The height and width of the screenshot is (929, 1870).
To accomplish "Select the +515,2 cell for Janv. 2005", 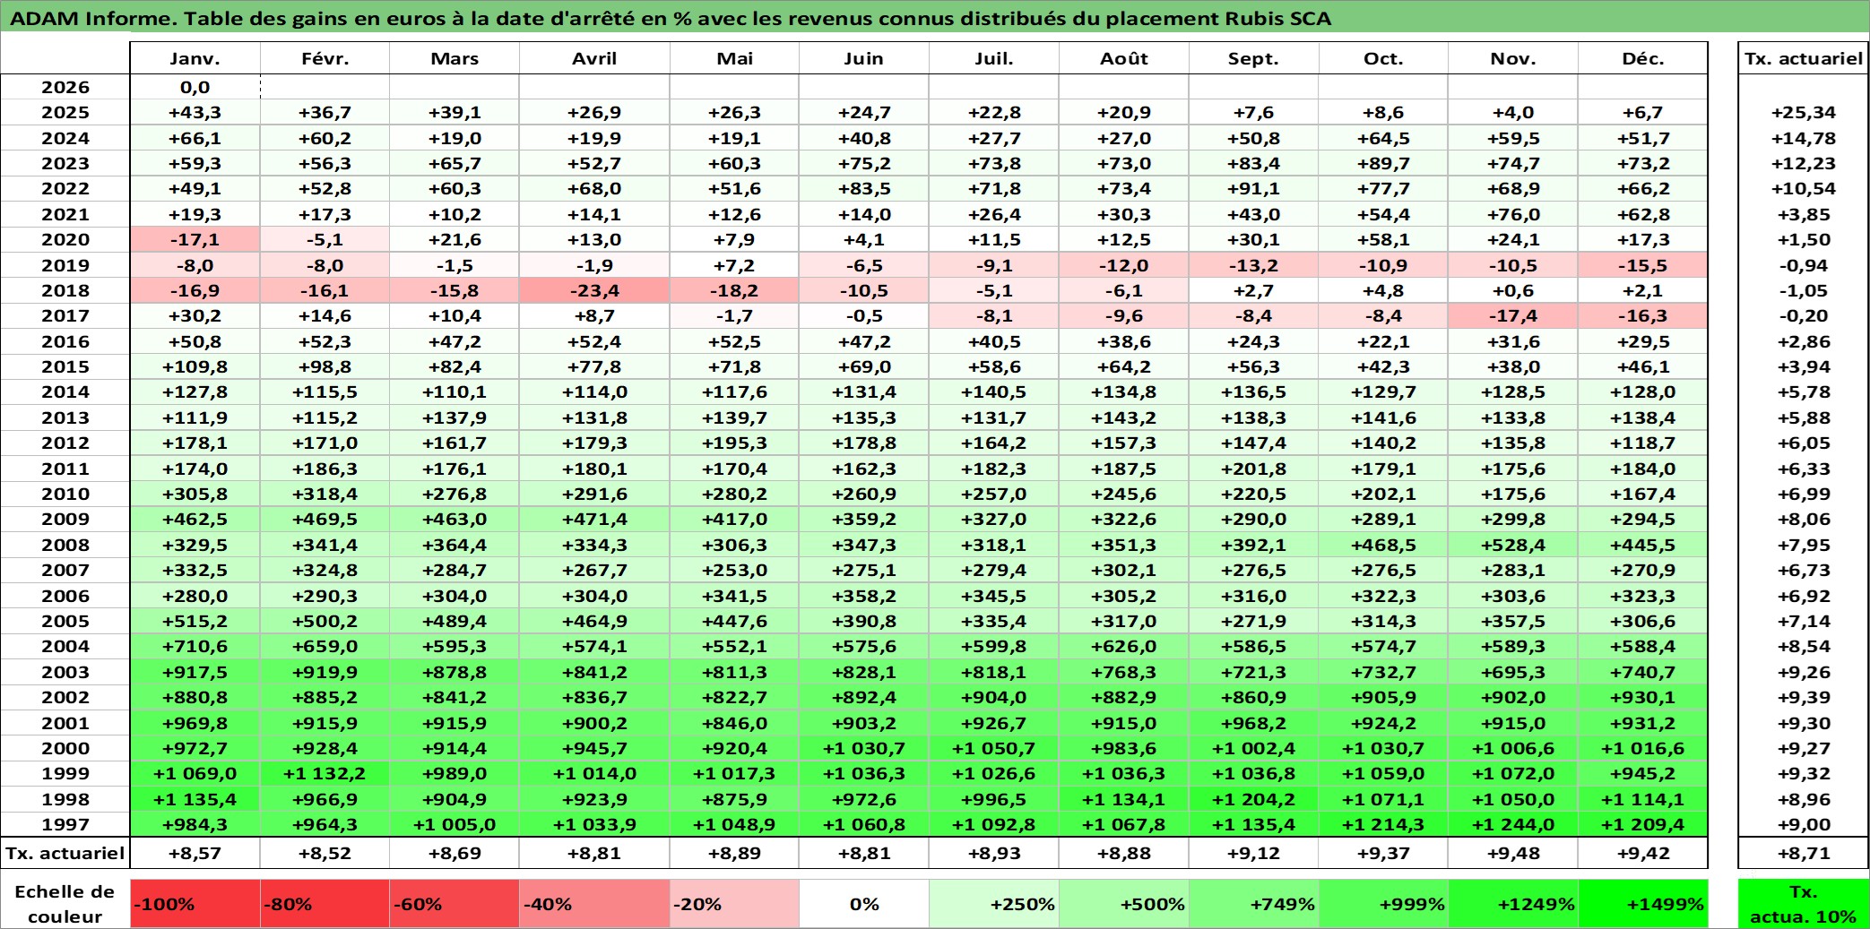I will 195,621.
